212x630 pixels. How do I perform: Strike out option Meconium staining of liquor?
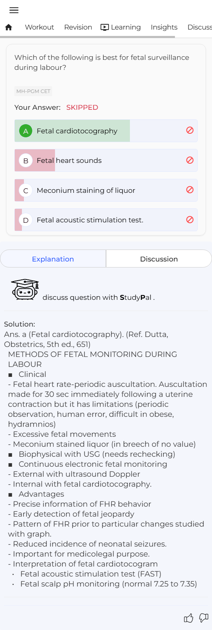coord(190,190)
